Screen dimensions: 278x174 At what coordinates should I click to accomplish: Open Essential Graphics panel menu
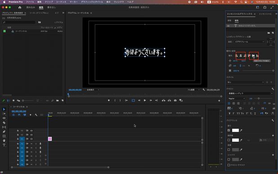tap(255, 14)
